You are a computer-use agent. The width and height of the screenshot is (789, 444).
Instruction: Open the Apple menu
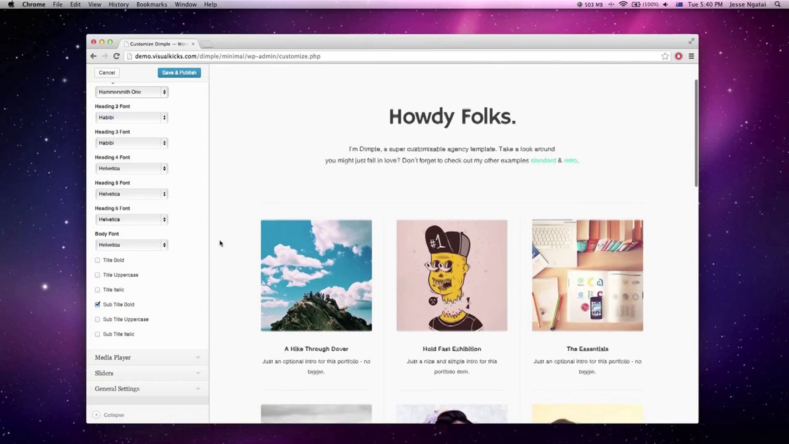pos(11,4)
